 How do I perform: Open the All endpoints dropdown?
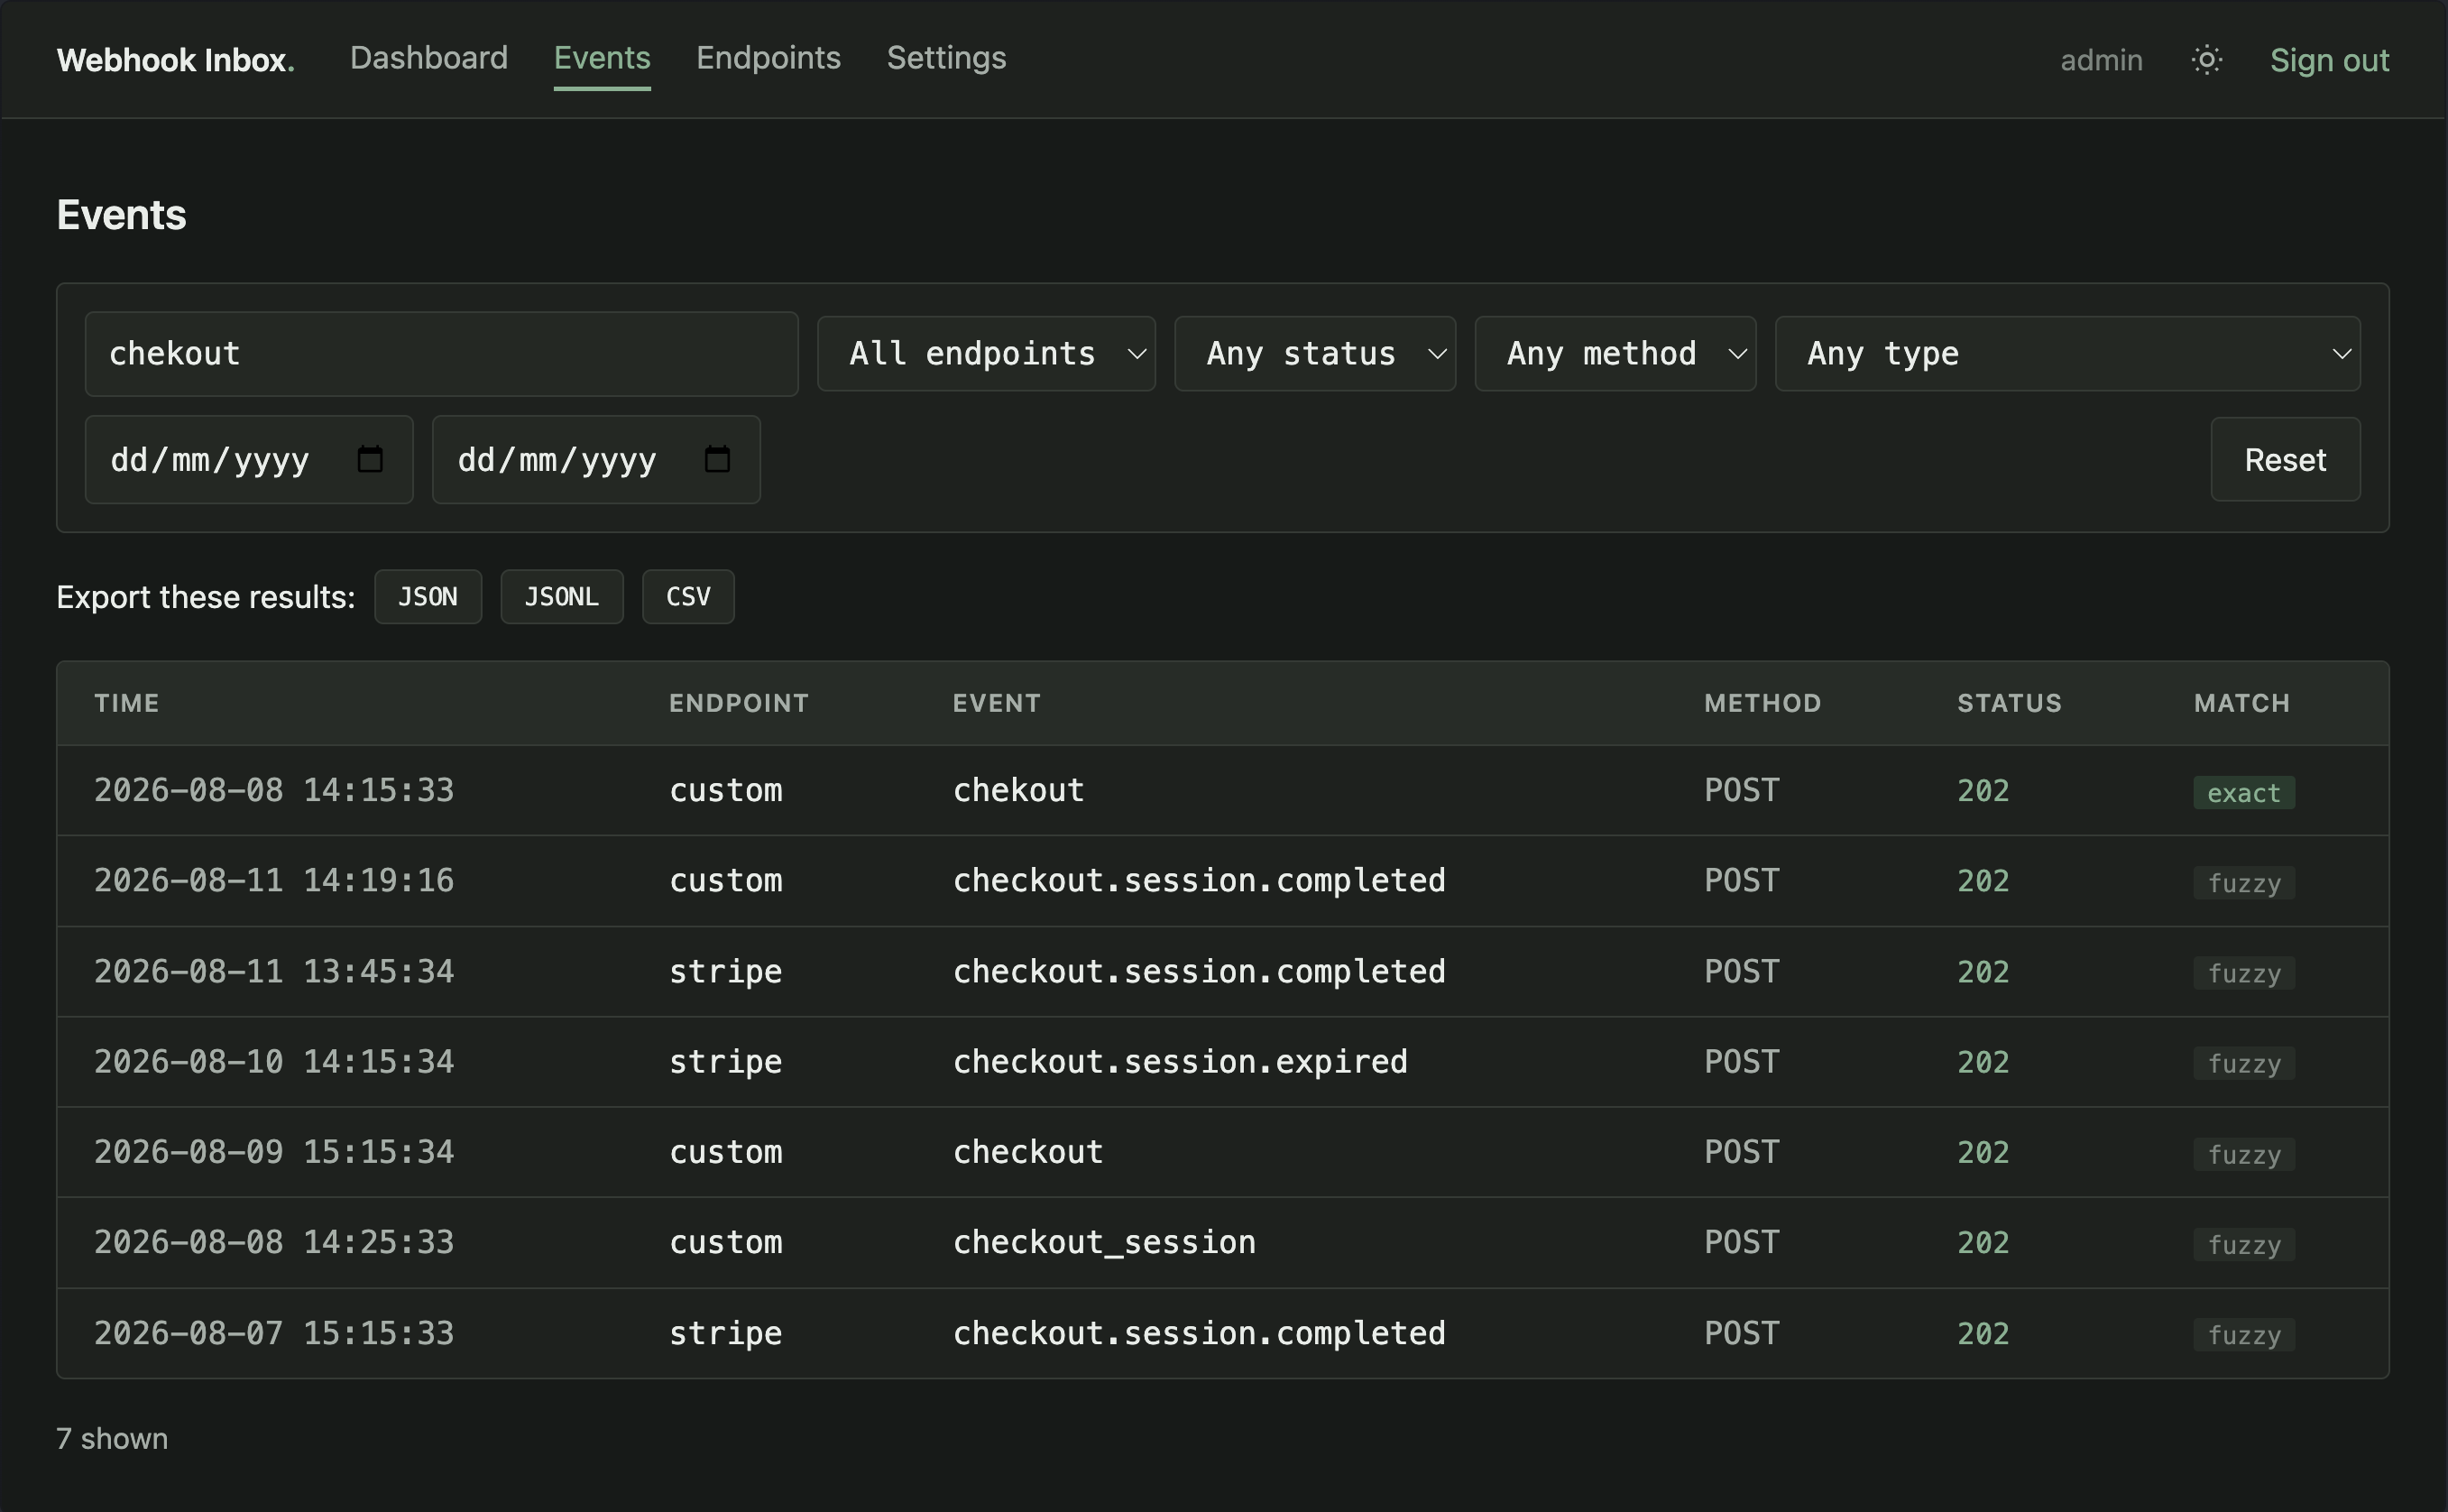coord(986,353)
